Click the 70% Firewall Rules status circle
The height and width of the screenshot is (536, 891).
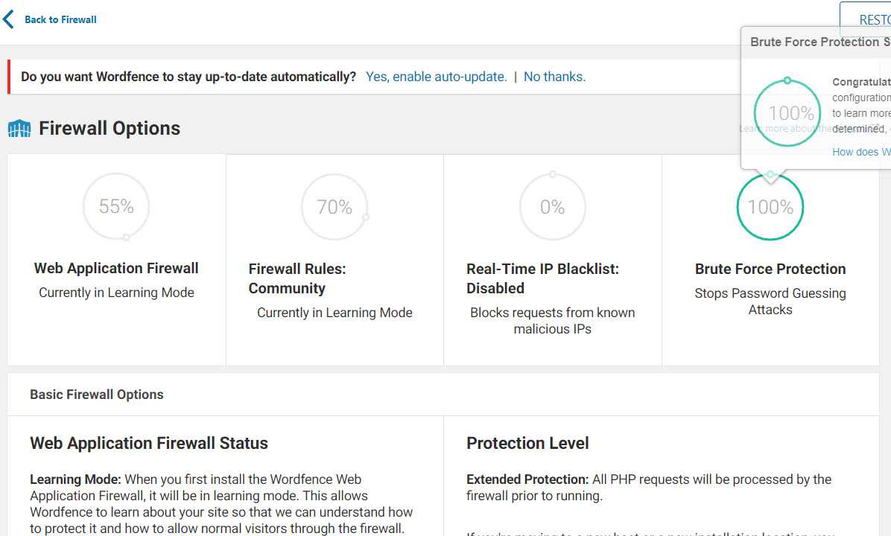tap(334, 206)
